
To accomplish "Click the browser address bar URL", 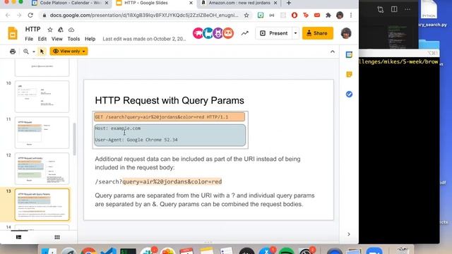I will (144, 16).
